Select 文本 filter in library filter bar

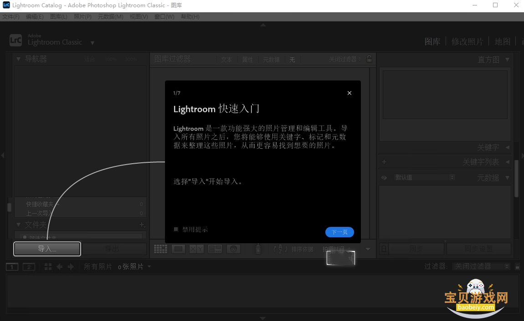[x=226, y=60]
